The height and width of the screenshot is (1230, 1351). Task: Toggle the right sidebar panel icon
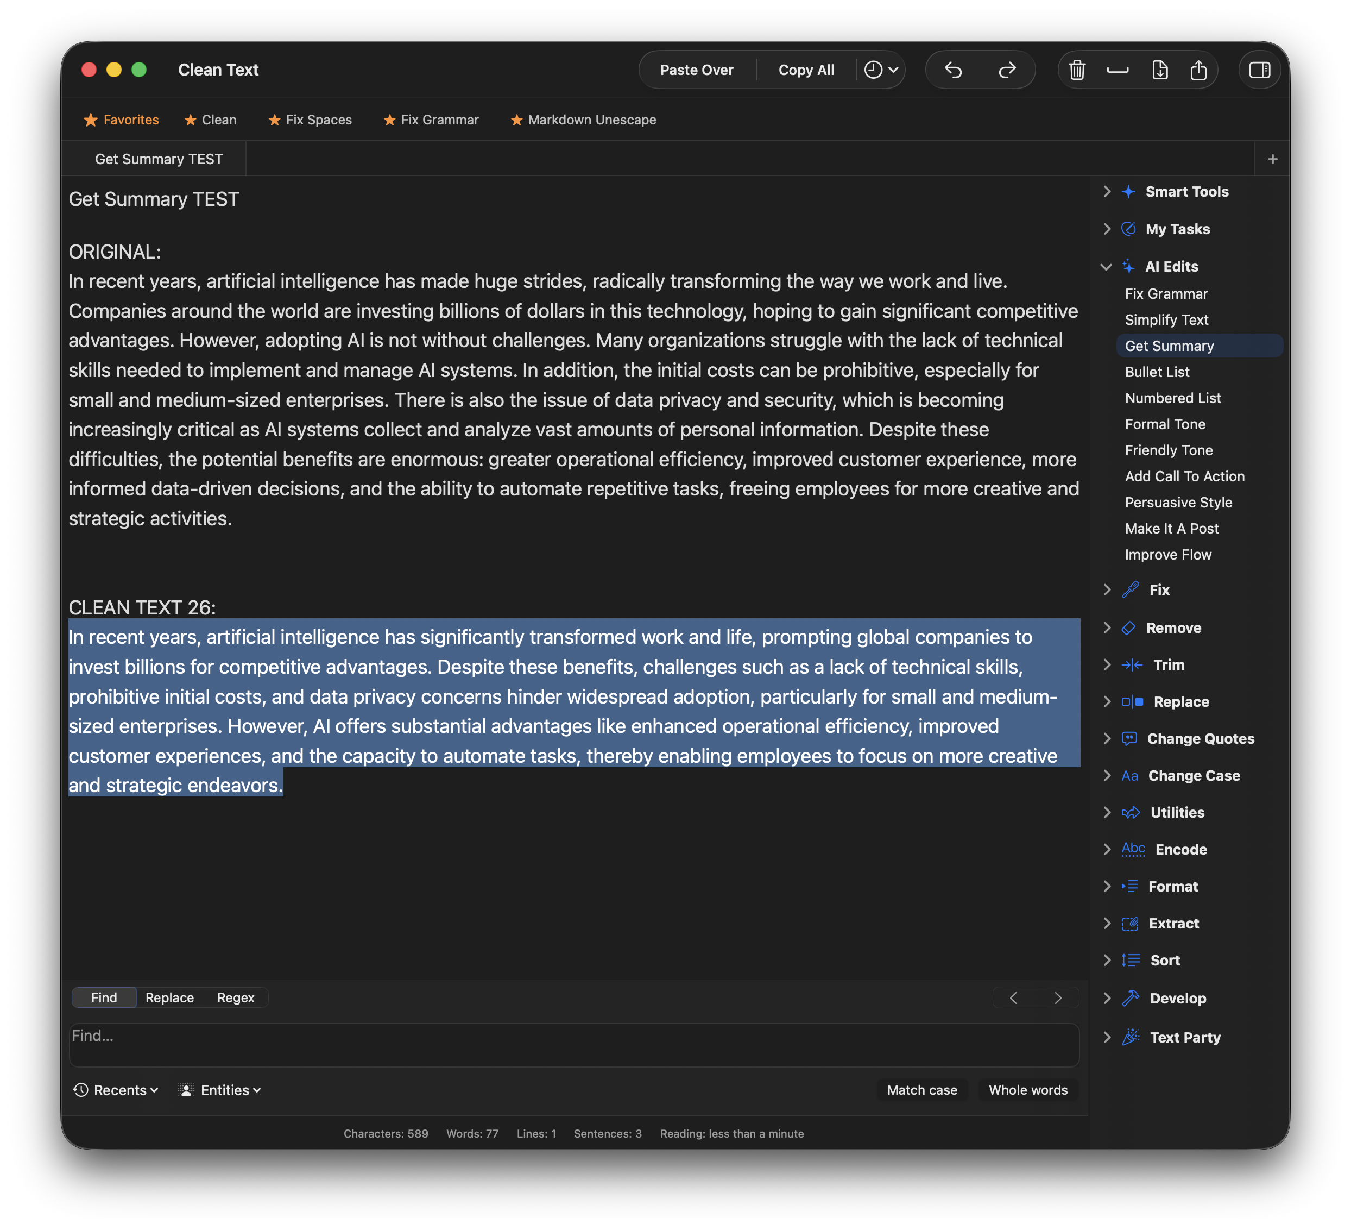coord(1259,69)
